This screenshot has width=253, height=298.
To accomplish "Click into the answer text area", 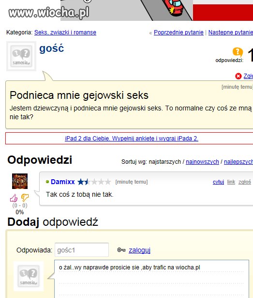I will (151, 279).
